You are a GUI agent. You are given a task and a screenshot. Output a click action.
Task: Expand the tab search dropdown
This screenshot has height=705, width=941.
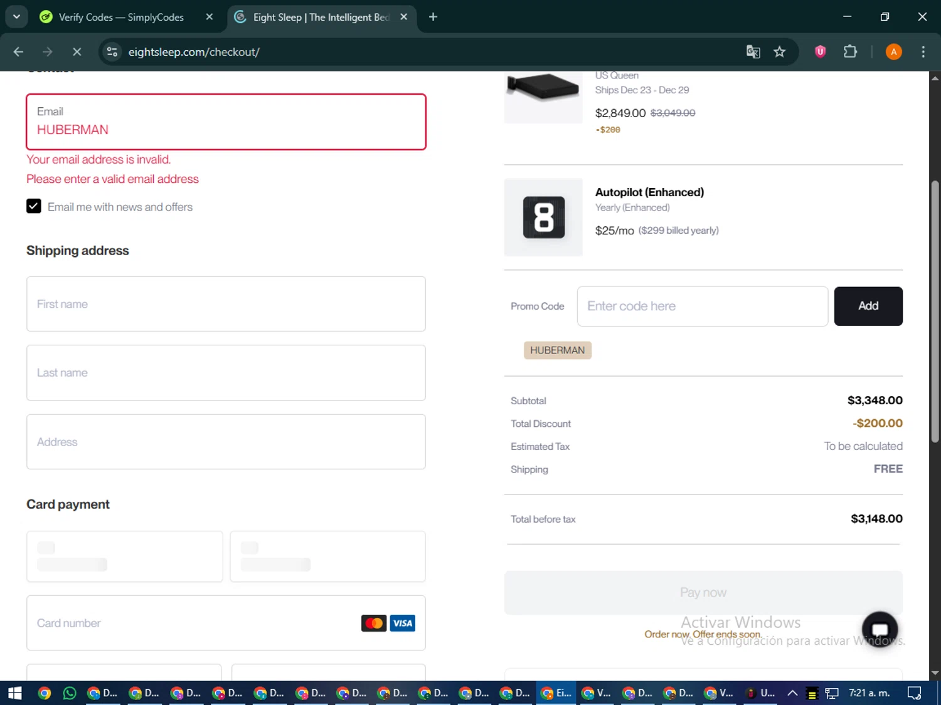pyautogui.click(x=16, y=17)
